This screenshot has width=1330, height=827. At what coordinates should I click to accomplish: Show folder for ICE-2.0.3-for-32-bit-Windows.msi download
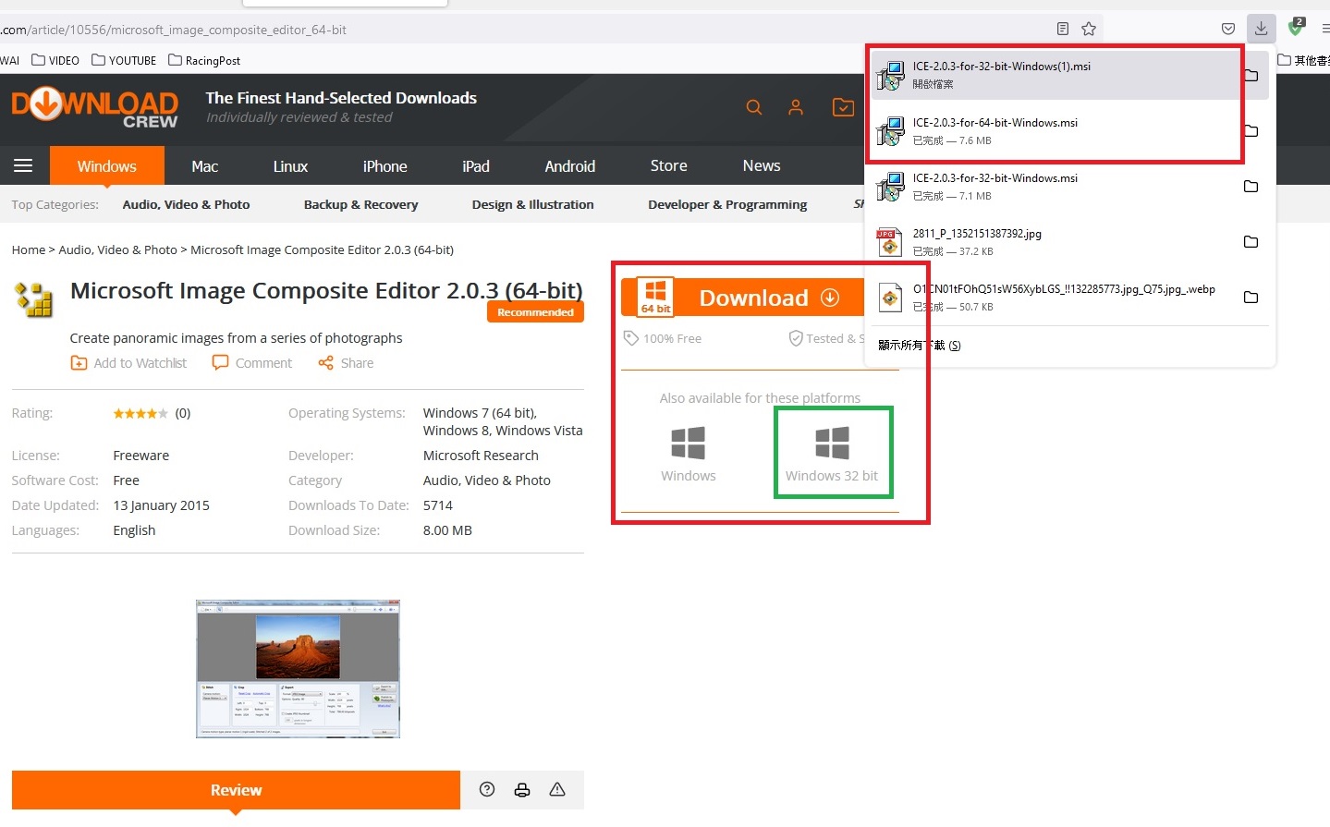[x=1251, y=186]
